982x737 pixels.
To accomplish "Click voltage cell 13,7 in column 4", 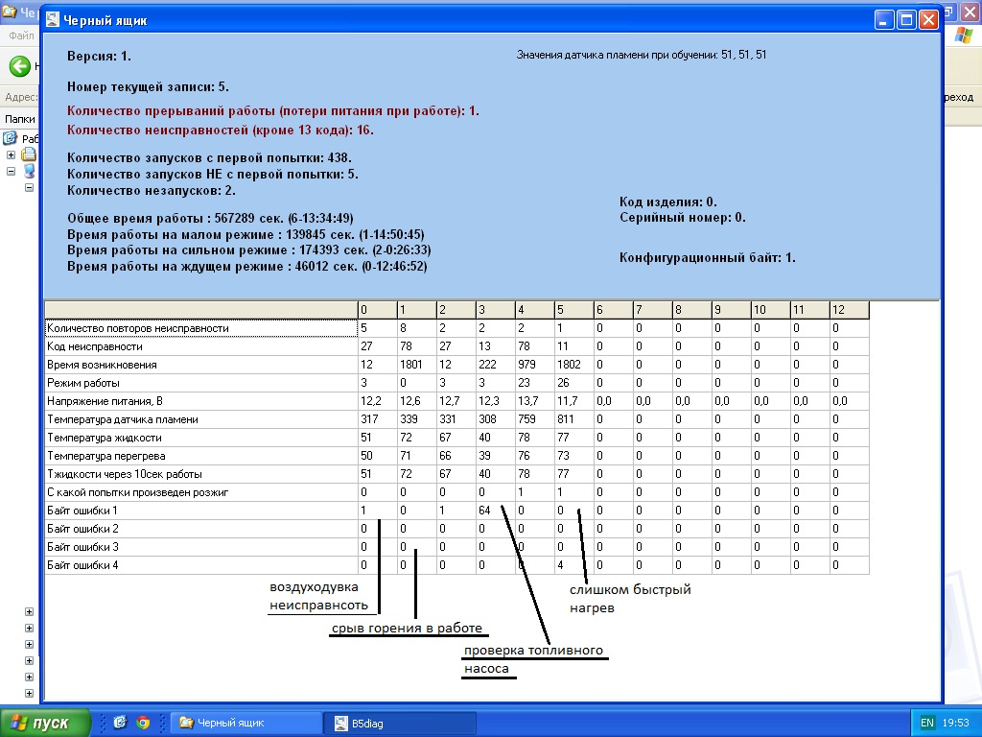I will pos(535,401).
